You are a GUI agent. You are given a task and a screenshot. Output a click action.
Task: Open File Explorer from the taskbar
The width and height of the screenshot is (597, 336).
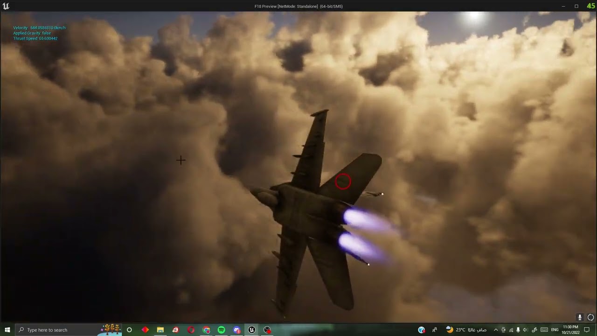point(160,330)
